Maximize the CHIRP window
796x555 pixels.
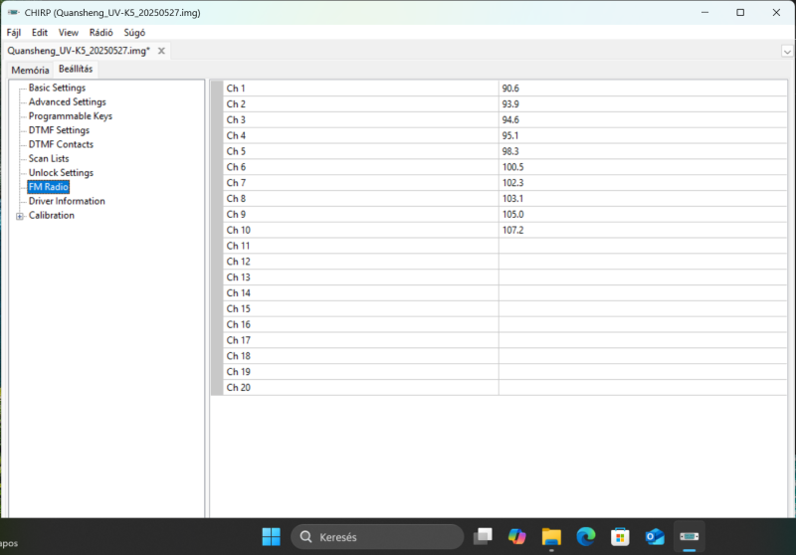click(740, 12)
